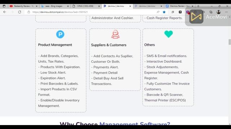231x129 pixels.
Task: Click 'Enable/Disable Inventory' text
Action: click(x=59, y=100)
